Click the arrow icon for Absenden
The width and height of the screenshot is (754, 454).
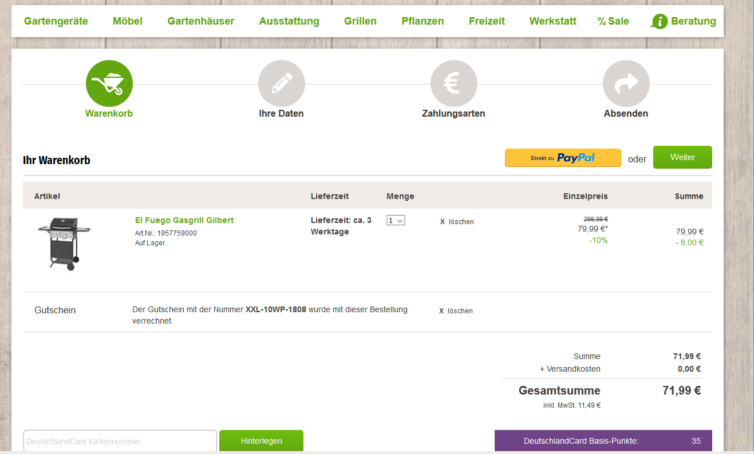pyautogui.click(x=626, y=83)
